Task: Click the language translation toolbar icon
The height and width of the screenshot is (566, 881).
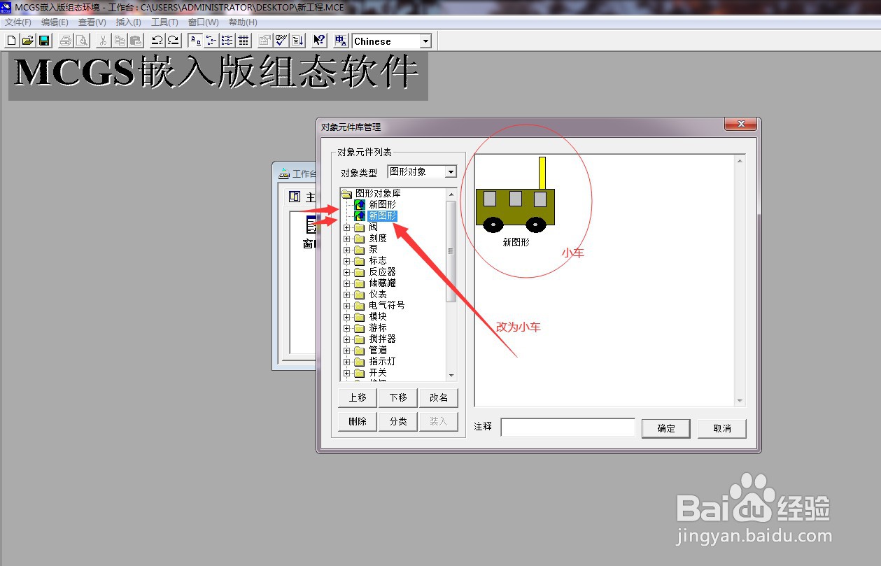Action: point(341,41)
